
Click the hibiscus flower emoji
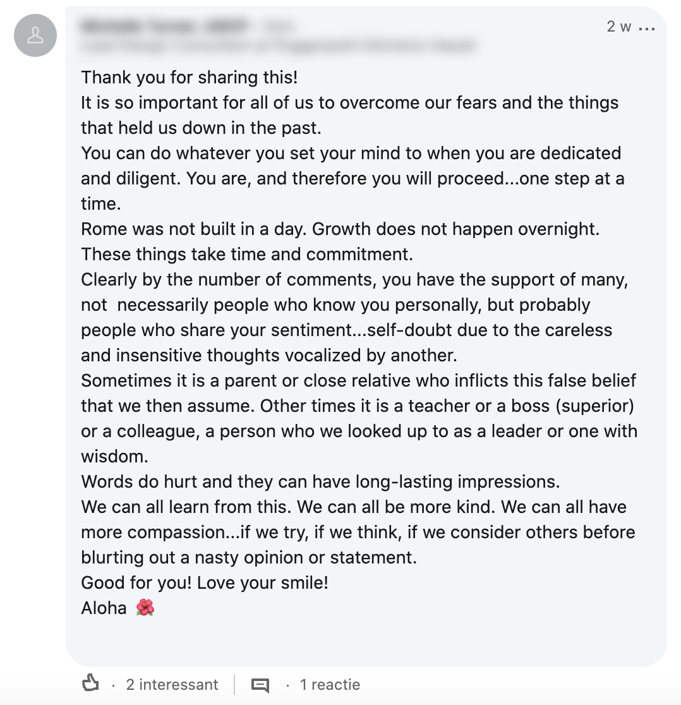pyautogui.click(x=145, y=608)
